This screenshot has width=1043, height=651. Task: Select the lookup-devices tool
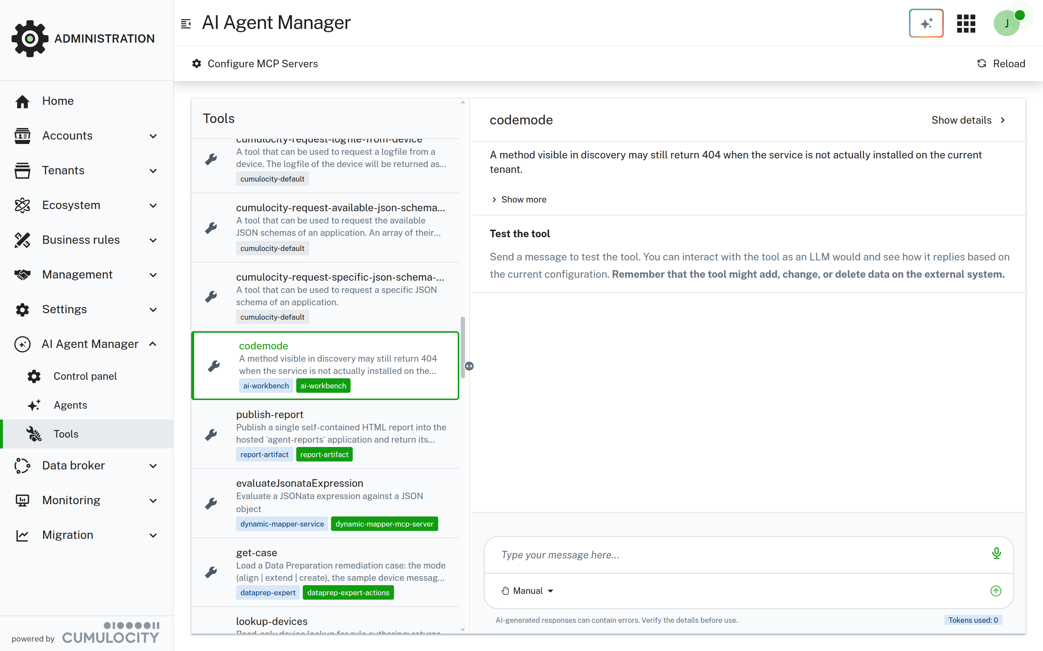(326, 620)
